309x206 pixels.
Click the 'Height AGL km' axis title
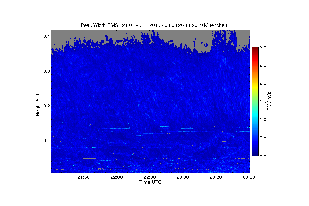(38, 101)
